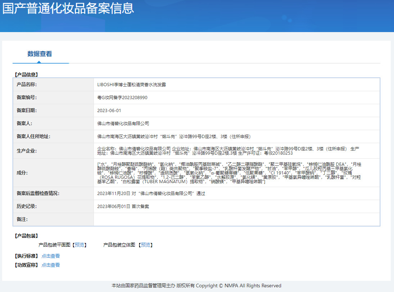Select inspection result 2023年11月20日 通过 text
Image resolution: width=394 pixels, height=292 pixels.
click(x=151, y=194)
